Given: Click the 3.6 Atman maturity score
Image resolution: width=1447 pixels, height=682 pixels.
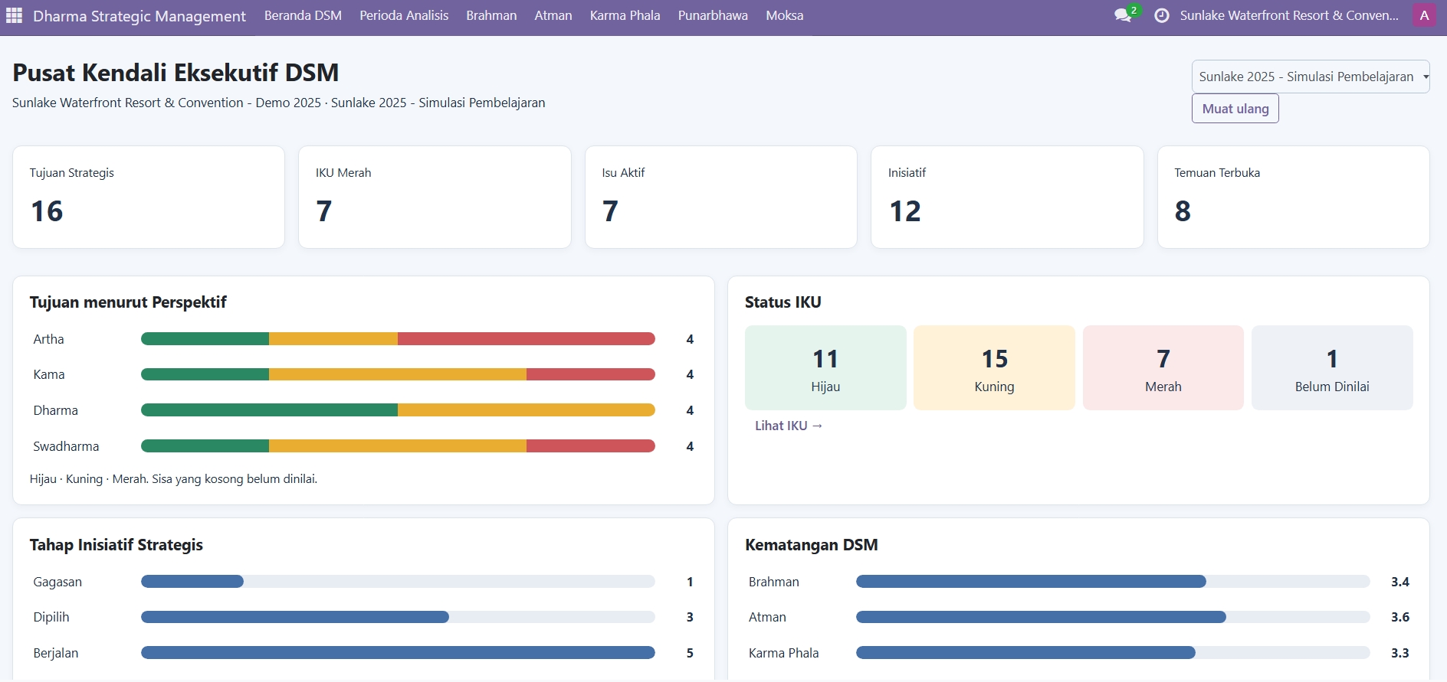Looking at the screenshot, I should (x=1400, y=617).
